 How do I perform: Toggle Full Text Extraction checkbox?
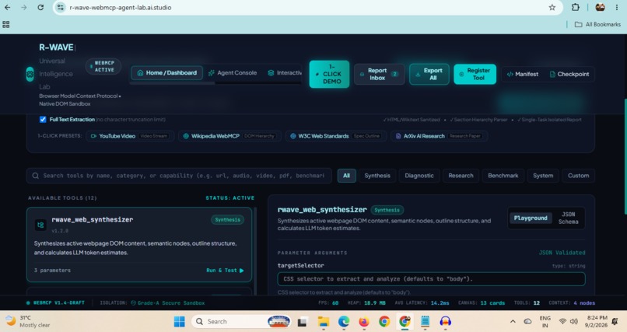[x=43, y=120]
